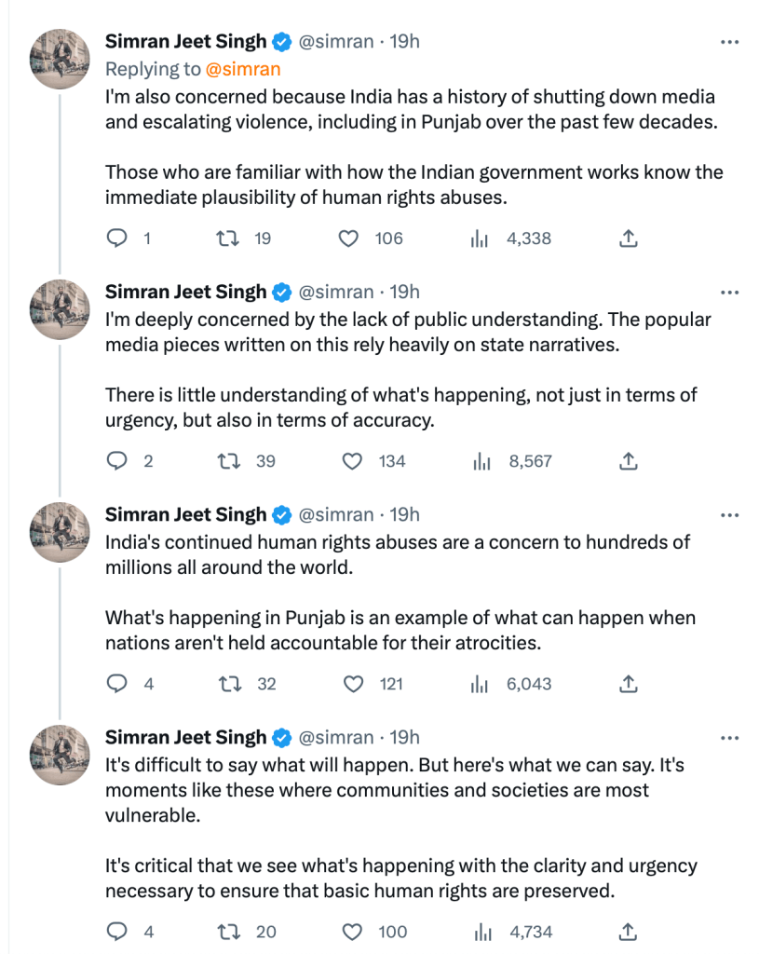Like the tweet with 134 likes
This screenshot has height=954, width=759.
coord(353,461)
